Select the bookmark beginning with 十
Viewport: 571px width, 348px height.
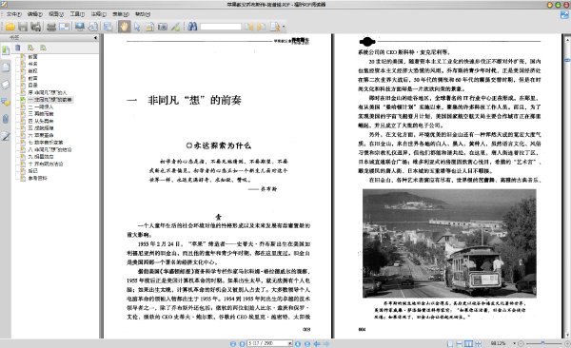[x=46, y=164]
